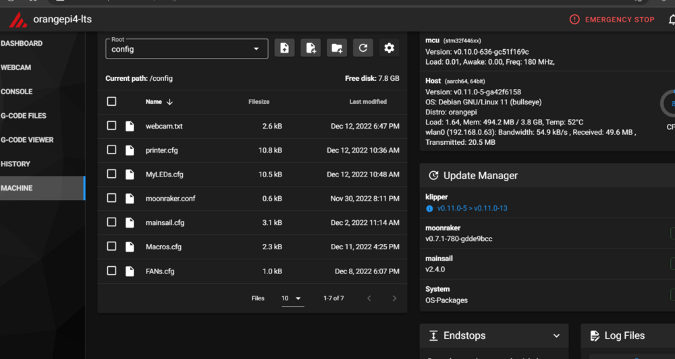Click the Endstops panel icon

[x=433, y=335]
